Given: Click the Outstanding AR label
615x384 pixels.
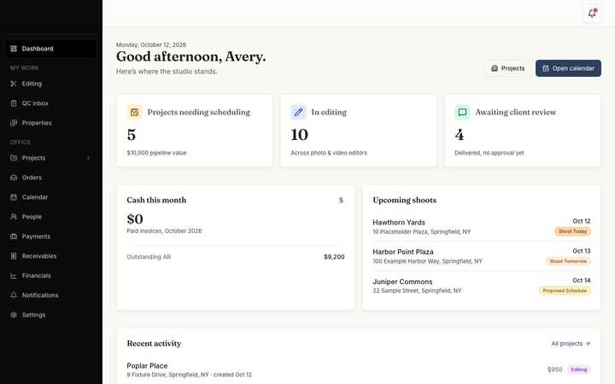Looking at the screenshot, I should click(x=149, y=257).
